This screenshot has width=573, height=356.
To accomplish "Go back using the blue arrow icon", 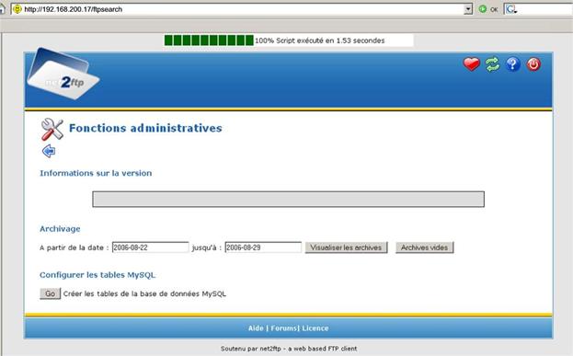I will [49, 151].
